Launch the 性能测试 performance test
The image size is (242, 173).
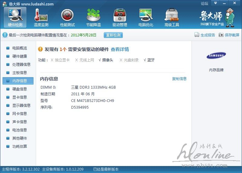[67, 17]
